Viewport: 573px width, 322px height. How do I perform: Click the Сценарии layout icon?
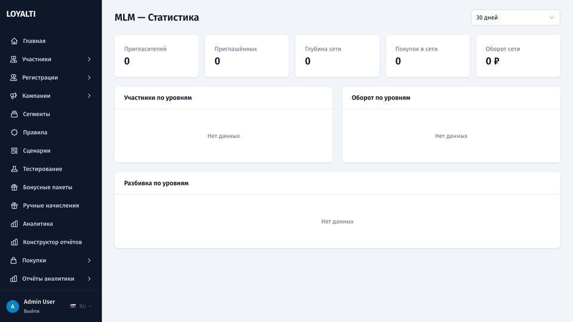point(14,150)
